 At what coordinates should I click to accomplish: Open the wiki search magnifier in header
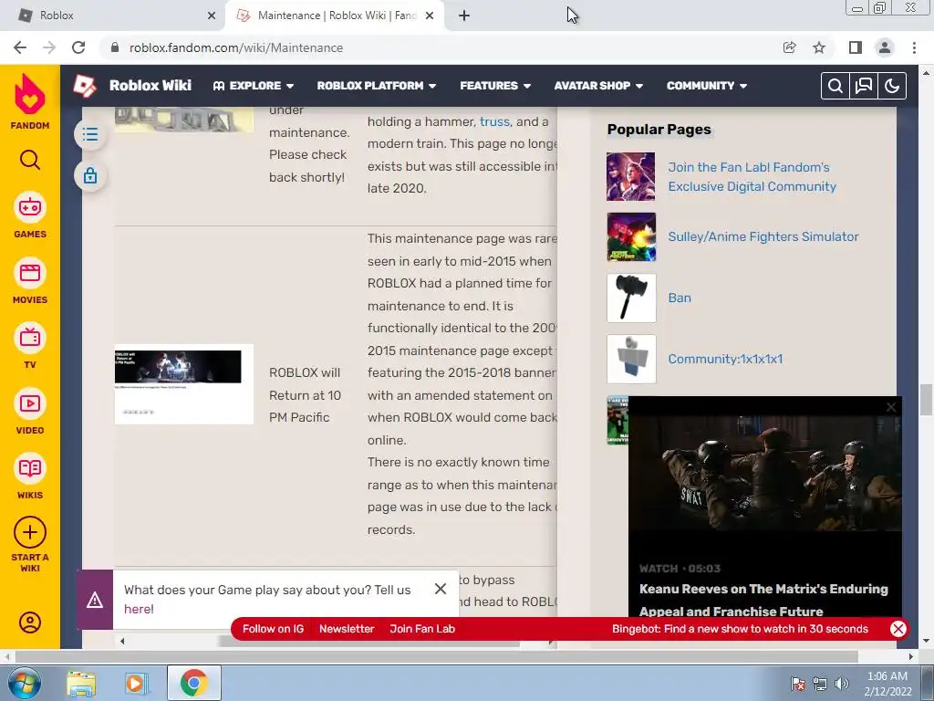point(835,86)
